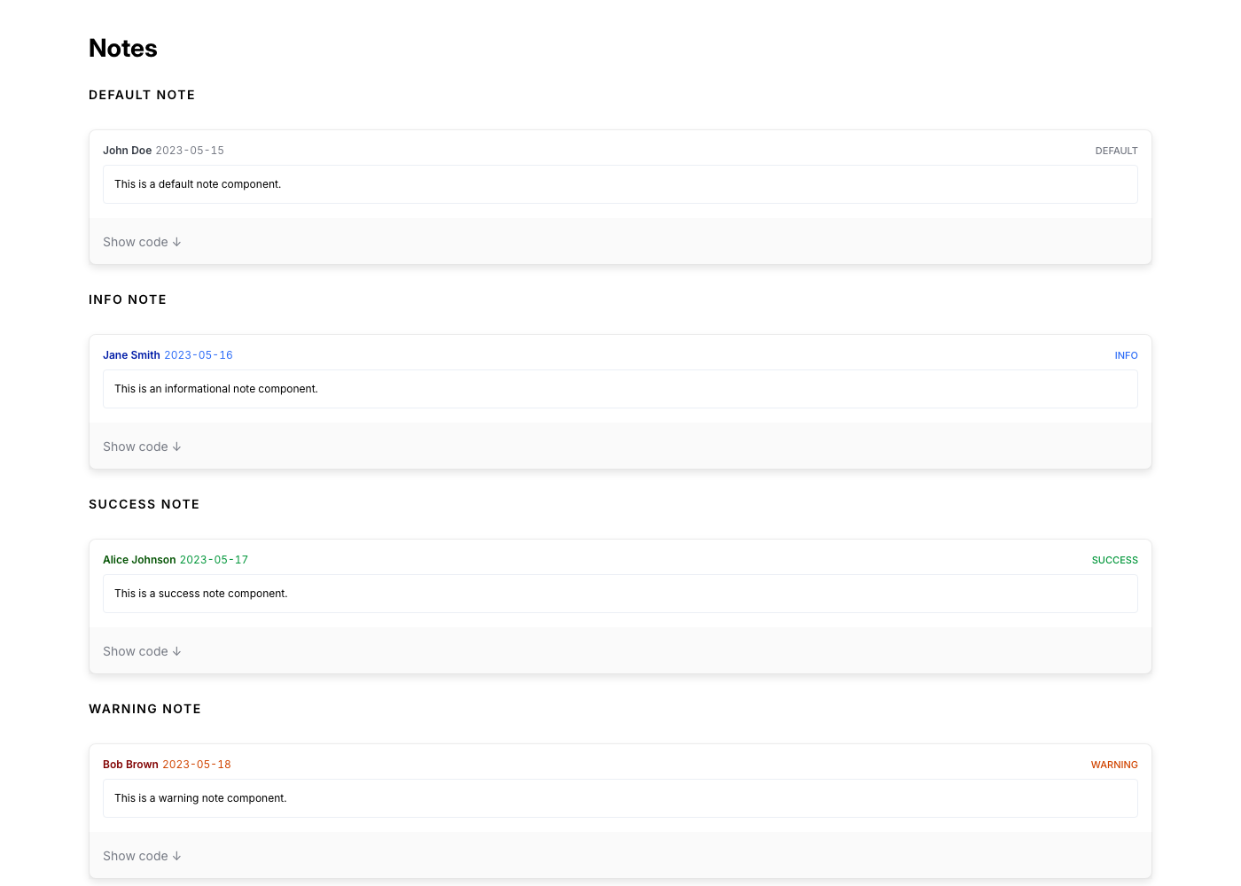The image size is (1241, 886).
Task: Click the default note component text box
Action: (x=620, y=184)
